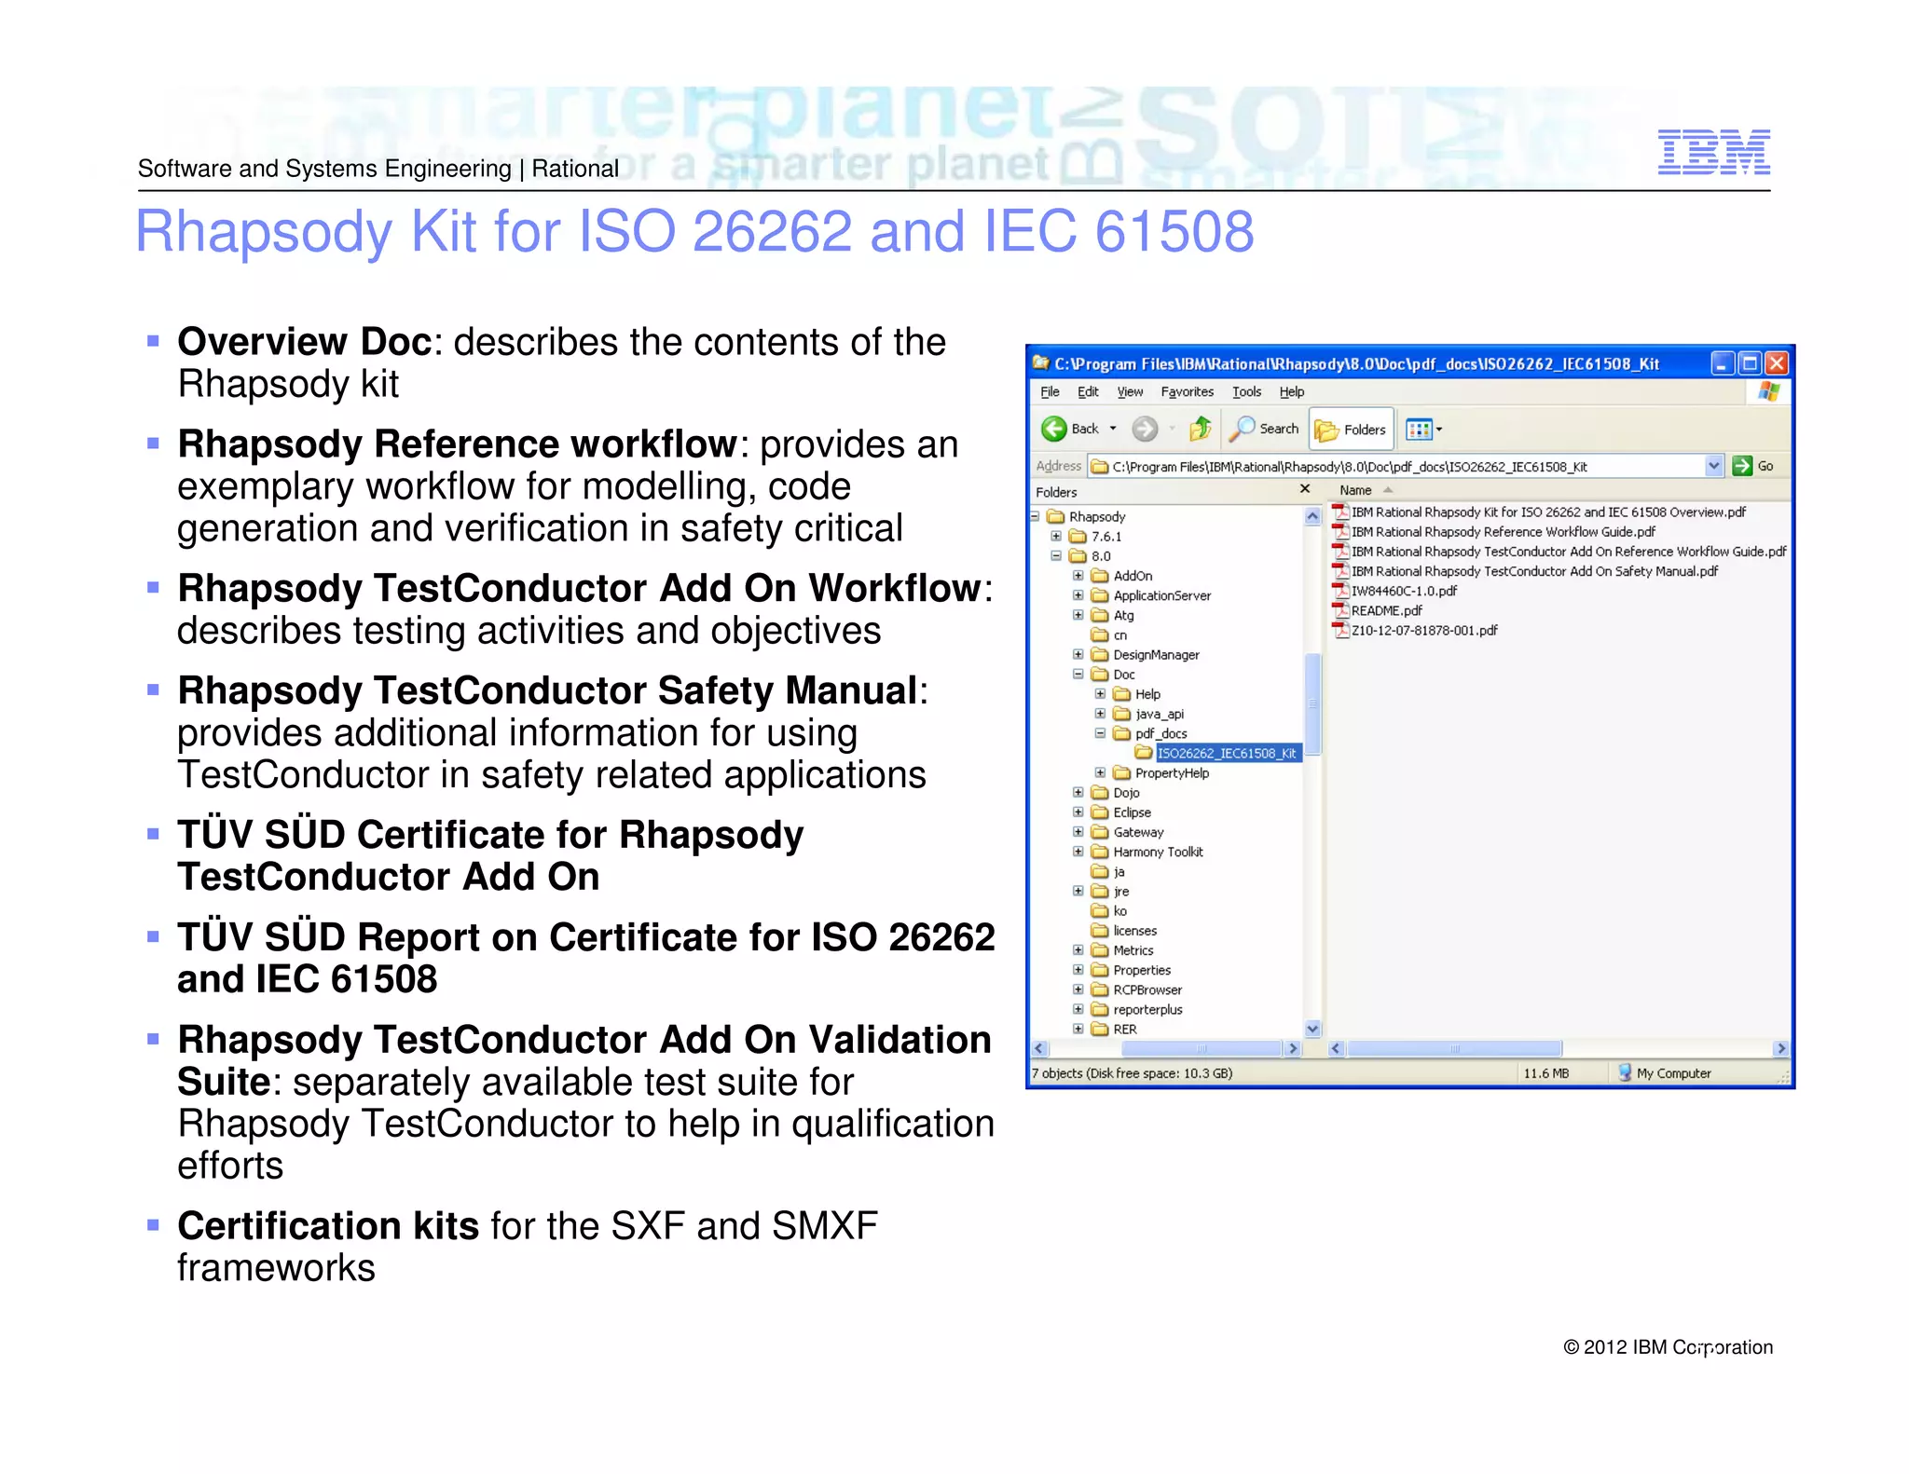Viewport: 1909px width, 1474px height.
Task: Collapse the Rhapsody root folder node
Action: (x=1035, y=516)
